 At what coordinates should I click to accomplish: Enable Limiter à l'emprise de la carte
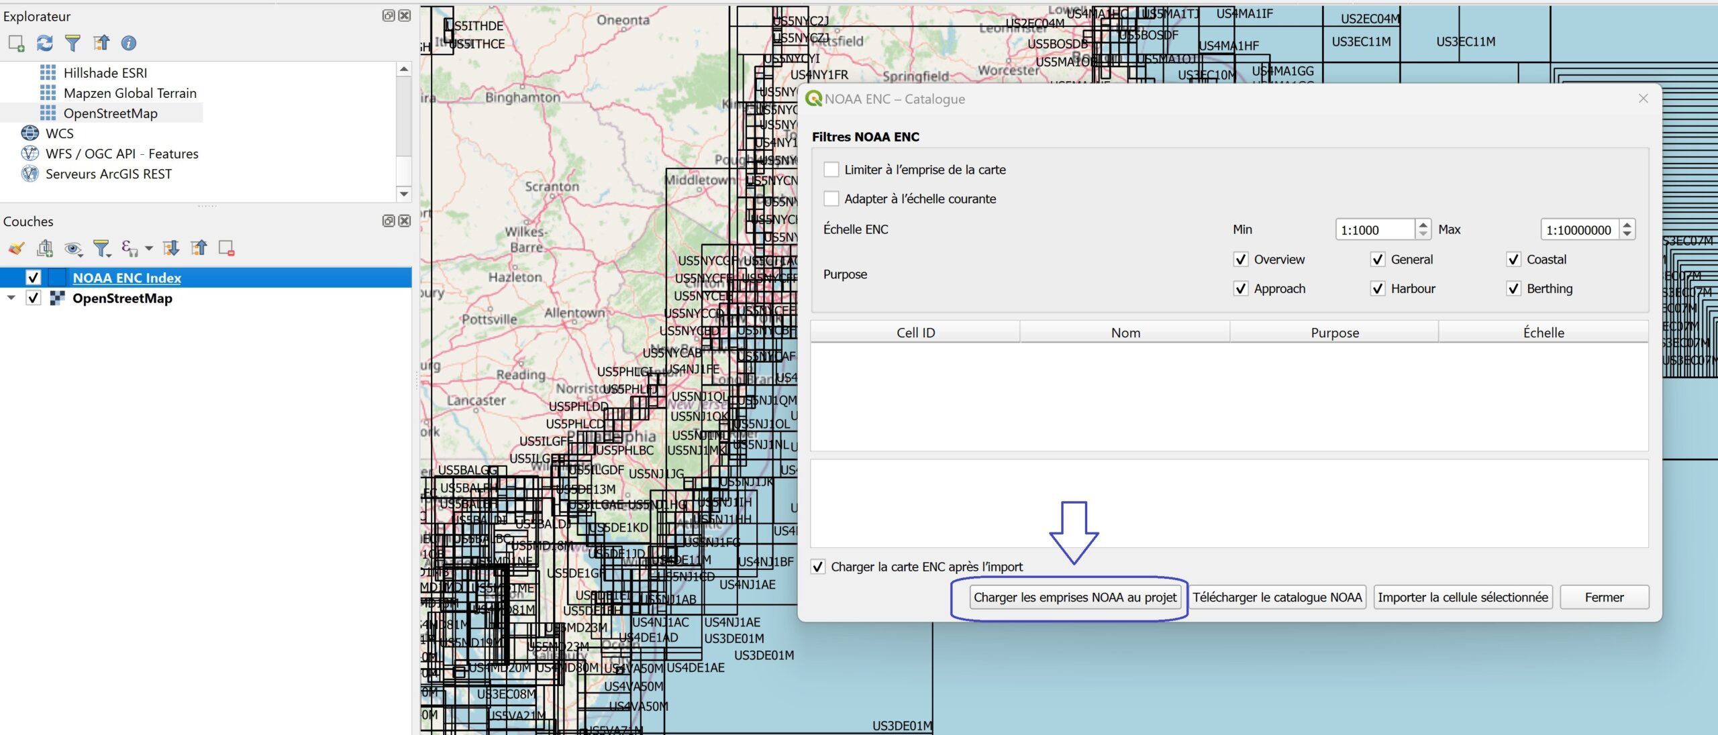point(831,170)
